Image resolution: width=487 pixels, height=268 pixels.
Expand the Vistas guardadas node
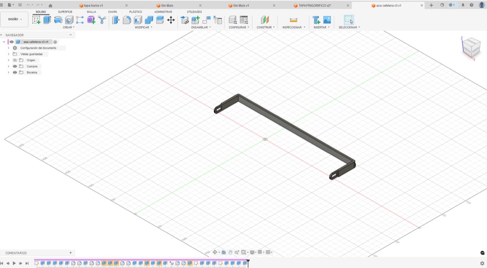click(8, 54)
